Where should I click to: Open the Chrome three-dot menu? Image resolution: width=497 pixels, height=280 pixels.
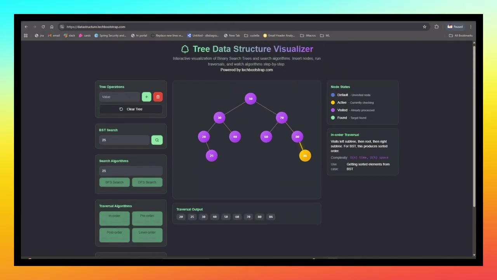tap(471, 27)
